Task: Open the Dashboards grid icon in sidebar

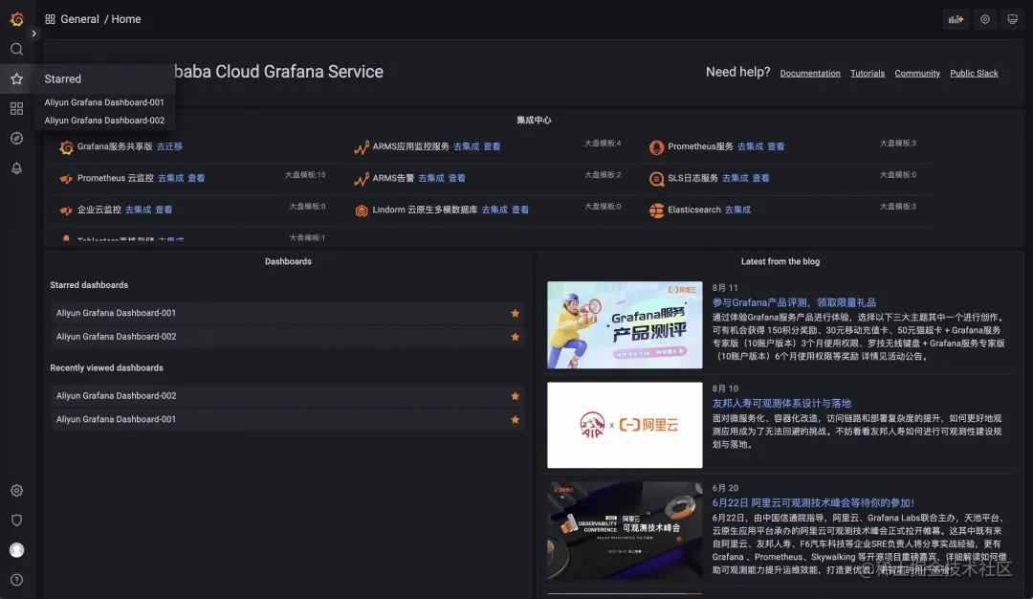Action: click(x=17, y=109)
